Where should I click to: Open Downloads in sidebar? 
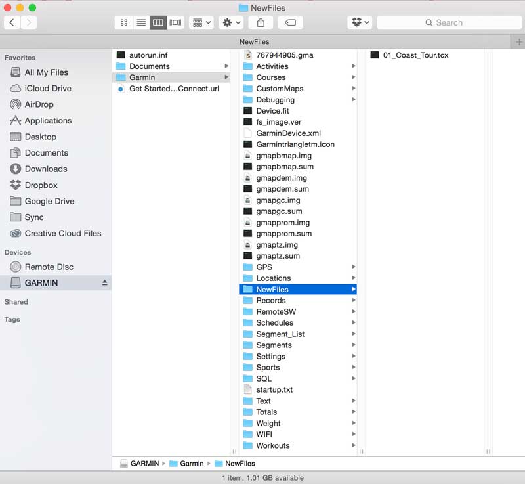tap(39, 169)
